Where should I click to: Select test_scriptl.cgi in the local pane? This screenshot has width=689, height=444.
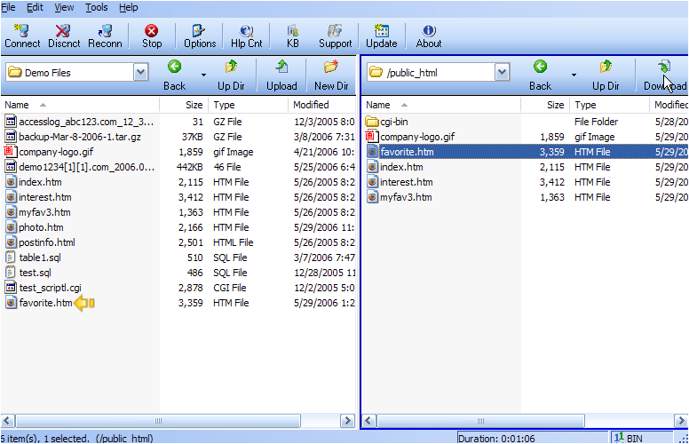click(x=50, y=288)
